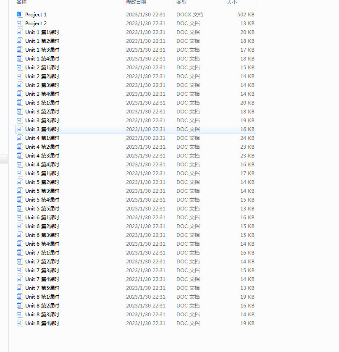
Task: Click the 13 KB size of Project 2
Action: pyautogui.click(x=247, y=24)
